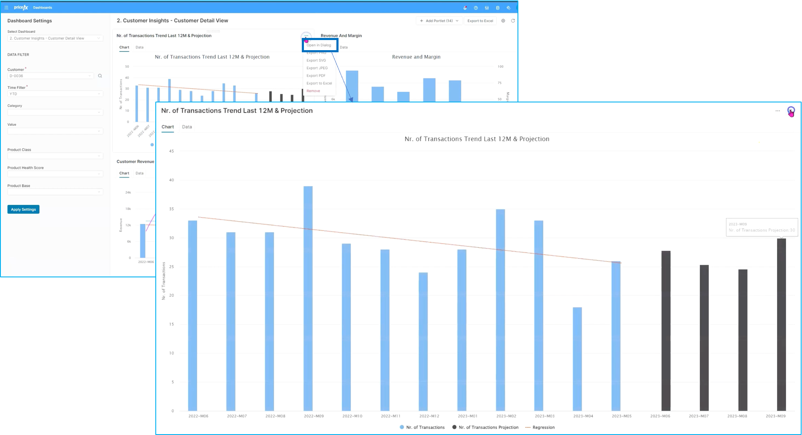Open the dialog's three-dot options menu
Screen dimensions: 802x435
(x=778, y=111)
